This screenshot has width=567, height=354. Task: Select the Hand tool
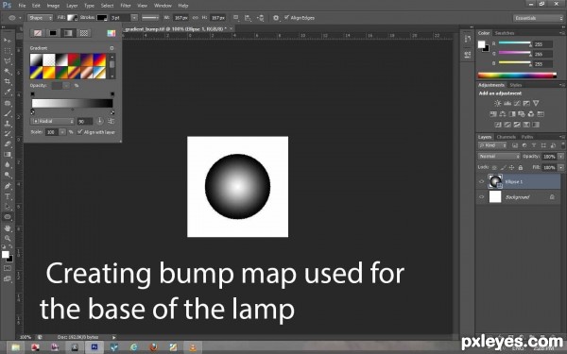coord(8,228)
